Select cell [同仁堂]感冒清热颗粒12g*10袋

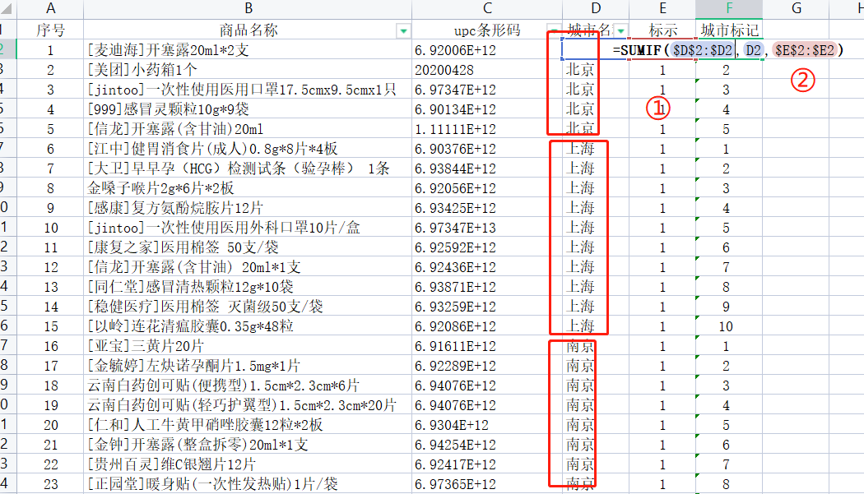coord(248,287)
